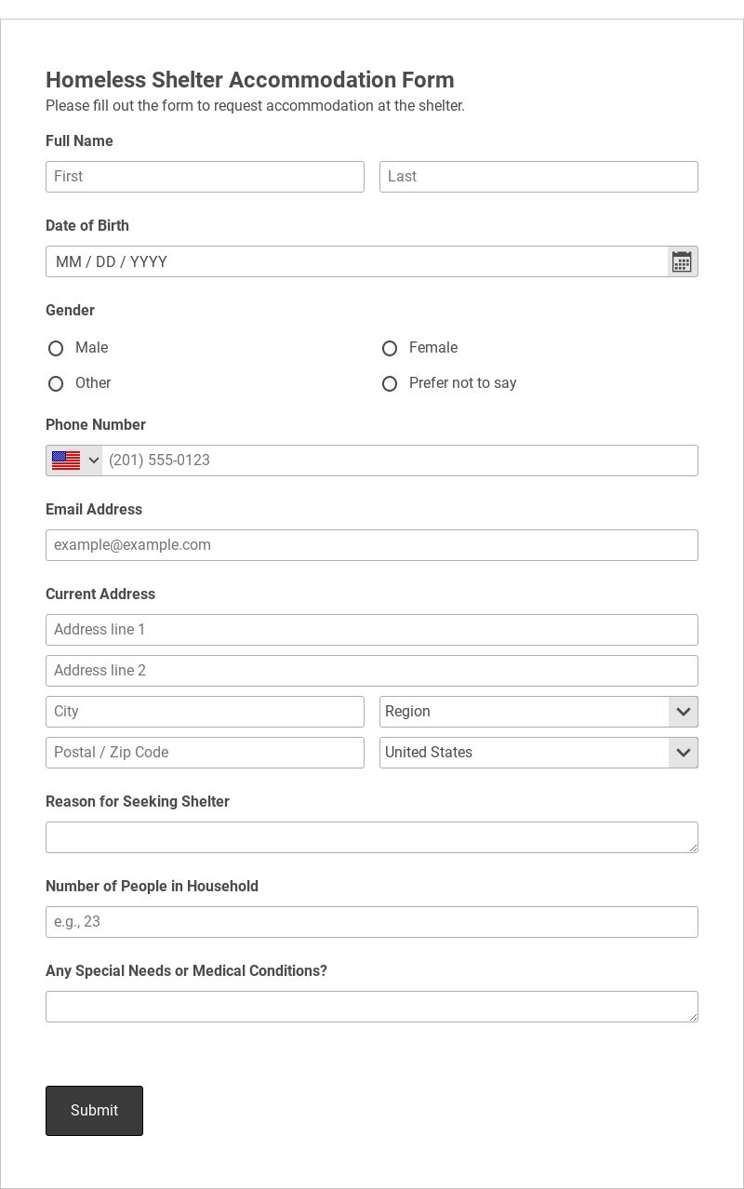Click the Gender label

click(x=70, y=311)
